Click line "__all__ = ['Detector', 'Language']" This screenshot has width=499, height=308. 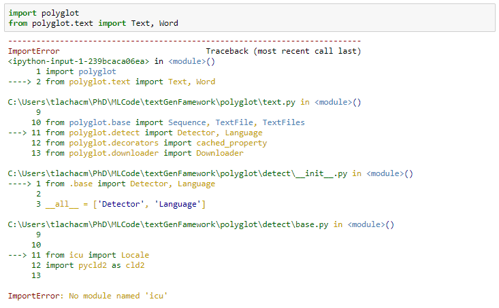coord(126,204)
